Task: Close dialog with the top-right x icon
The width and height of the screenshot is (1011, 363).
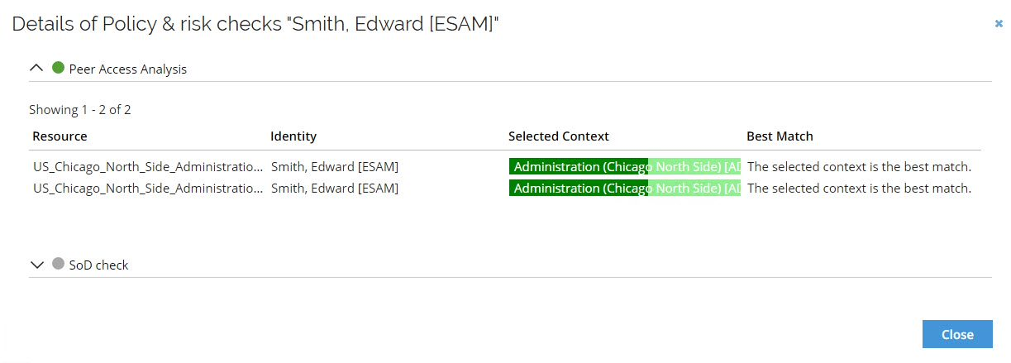Action: pyautogui.click(x=999, y=24)
